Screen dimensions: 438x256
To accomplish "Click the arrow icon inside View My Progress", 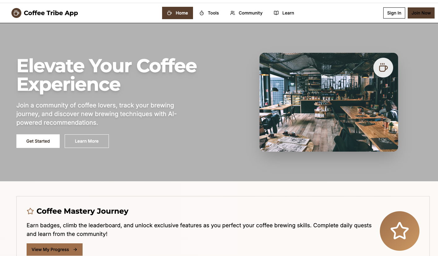I will [76, 250].
